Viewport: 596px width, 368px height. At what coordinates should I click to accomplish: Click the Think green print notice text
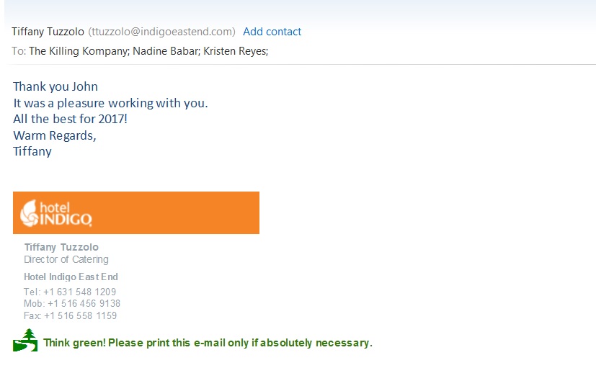click(208, 343)
